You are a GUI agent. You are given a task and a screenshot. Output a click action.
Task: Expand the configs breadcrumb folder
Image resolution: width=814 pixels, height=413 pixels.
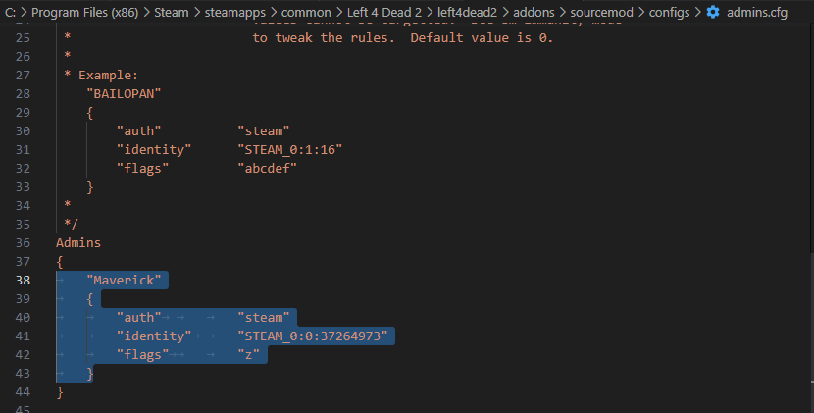(670, 12)
